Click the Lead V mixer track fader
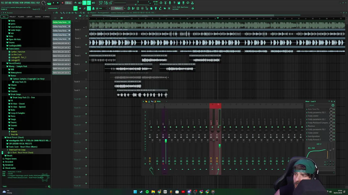 (x=220, y=146)
